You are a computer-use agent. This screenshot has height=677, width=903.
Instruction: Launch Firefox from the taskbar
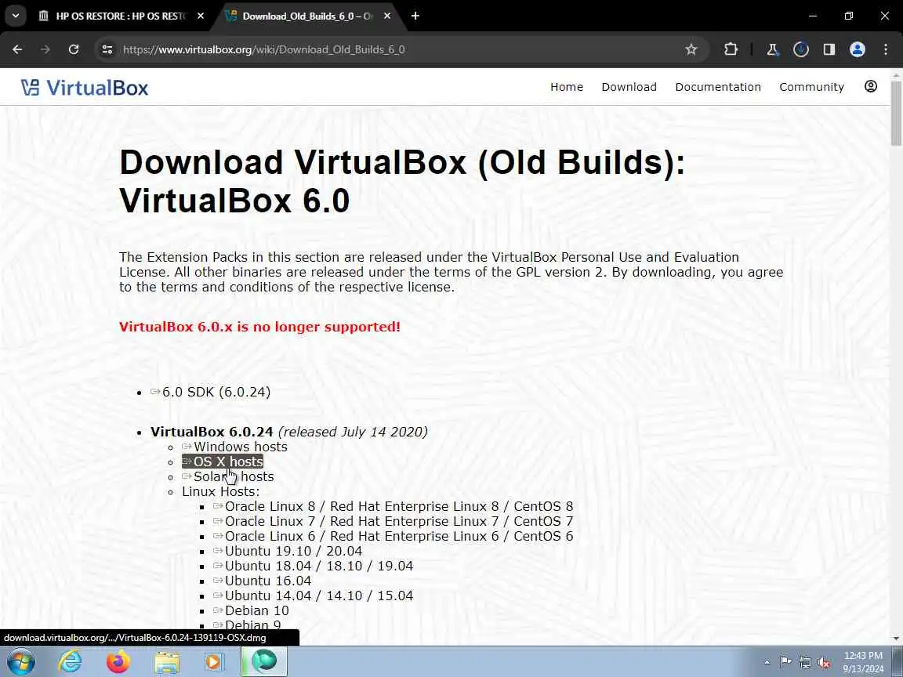[118, 662]
